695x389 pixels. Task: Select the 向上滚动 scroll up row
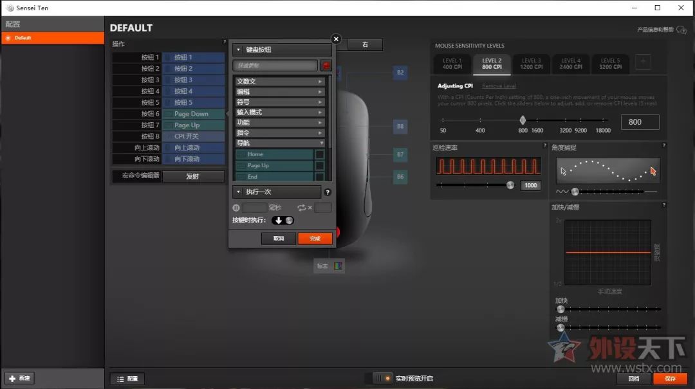[x=169, y=147]
